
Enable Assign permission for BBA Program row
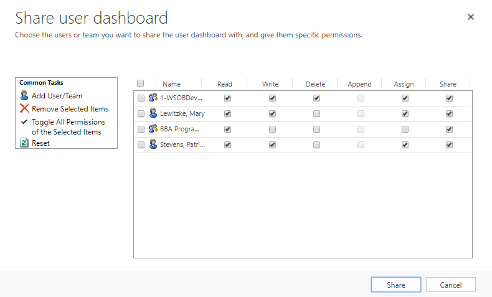click(405, 130)
